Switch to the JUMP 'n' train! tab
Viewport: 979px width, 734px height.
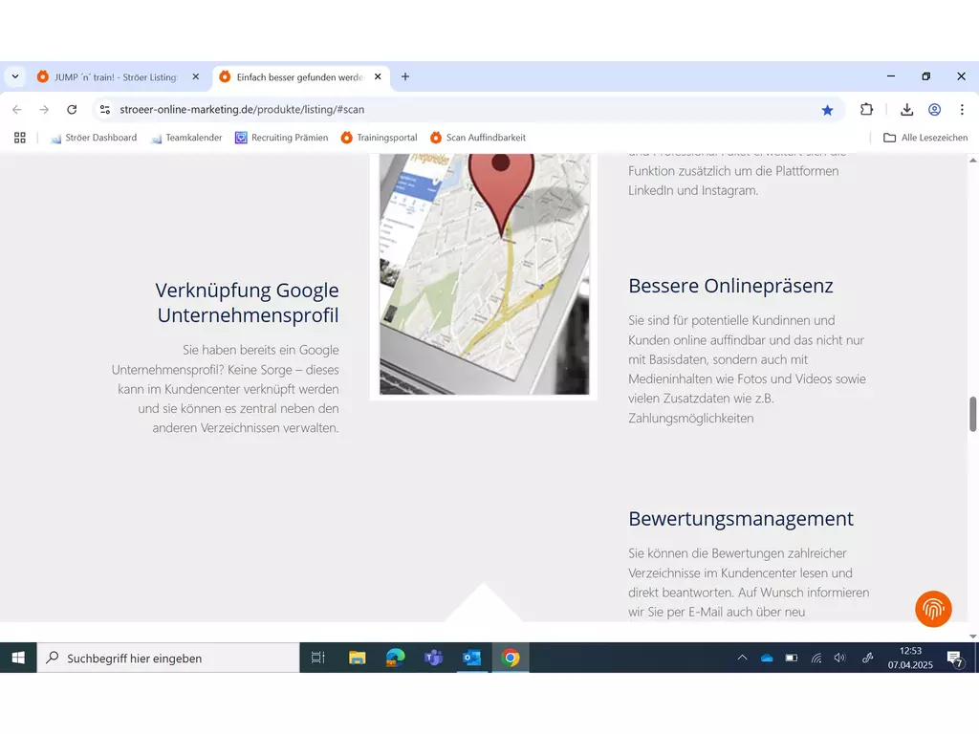[115, 76]
